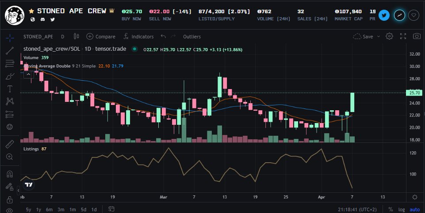Toggle the auto scale mode
The image size is (425, 213).
415,209
